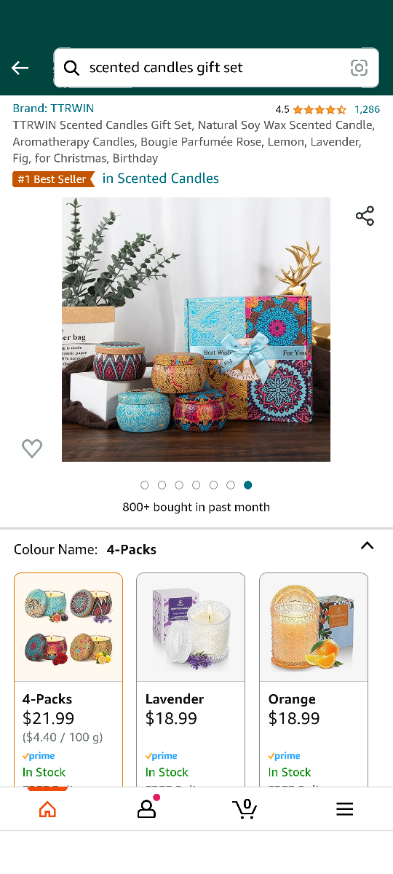
Task: Select the fourth image carousel dot
Action: [x=196, y=485]
